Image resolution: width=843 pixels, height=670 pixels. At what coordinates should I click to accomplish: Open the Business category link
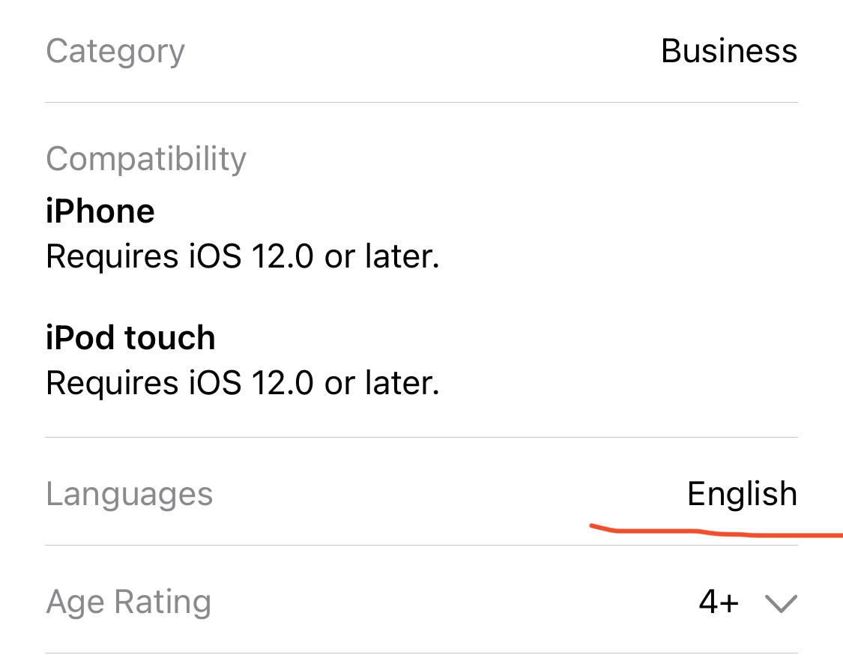click(728, 51)
